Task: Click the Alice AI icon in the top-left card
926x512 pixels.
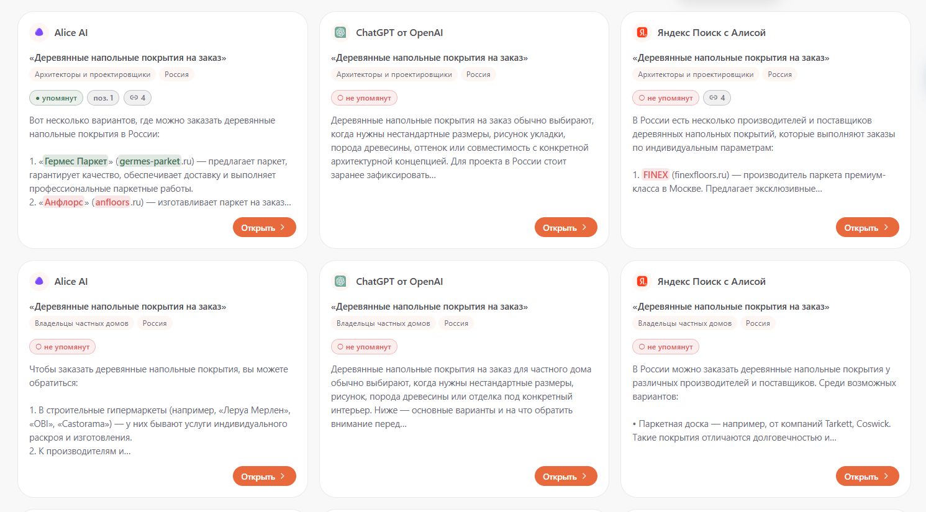Action: pos(39,32)
